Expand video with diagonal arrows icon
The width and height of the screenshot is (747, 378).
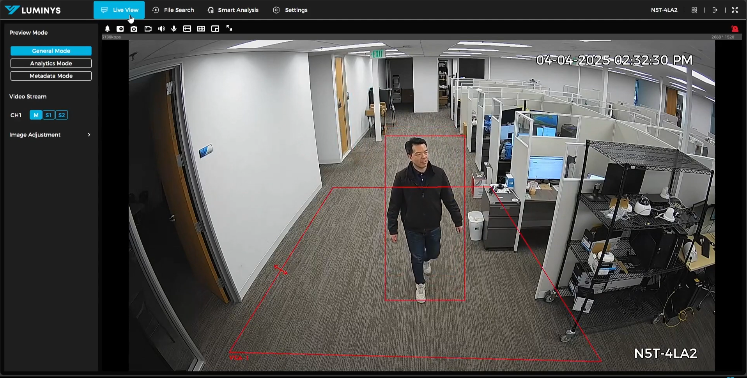(x=229, y=28)
